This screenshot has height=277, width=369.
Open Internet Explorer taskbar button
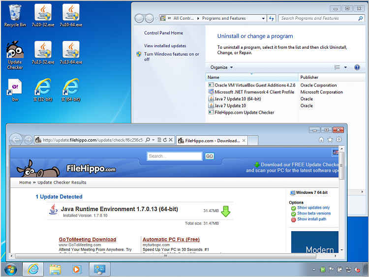coord(33,269)
